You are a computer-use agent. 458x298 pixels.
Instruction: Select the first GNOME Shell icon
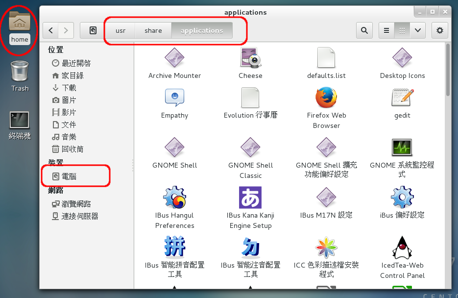click(x=174, y=148)
